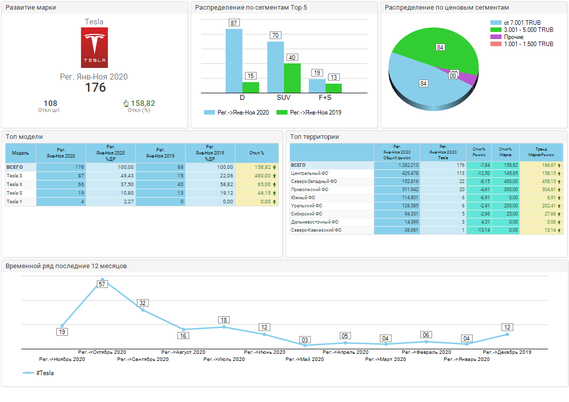Sort by Тренд Марка-Рынок column header
The image size is (569, 402).
tap(541, 152)
